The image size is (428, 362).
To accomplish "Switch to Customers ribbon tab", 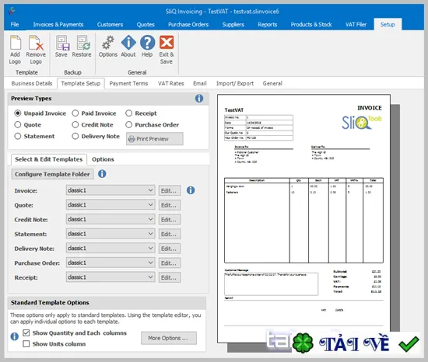I will 110,25.
